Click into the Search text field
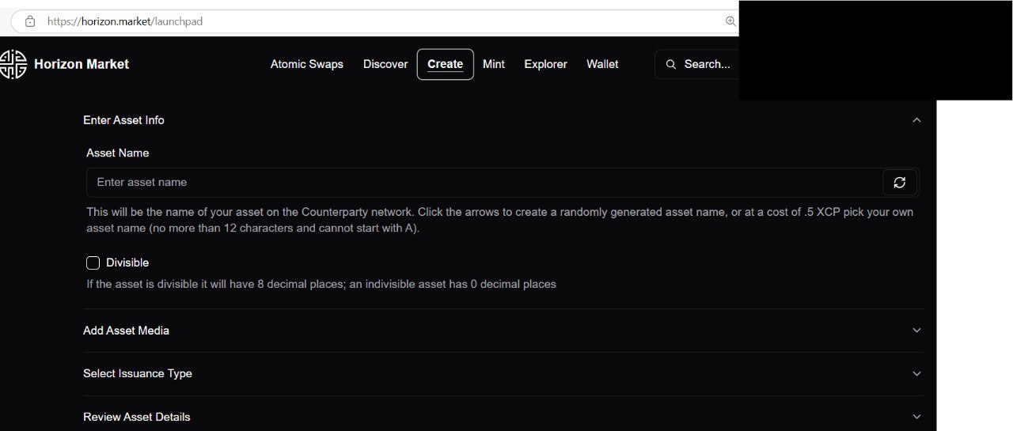This screenshot has width=1013, height=431. pyautogui.click(x=707, y=64)
